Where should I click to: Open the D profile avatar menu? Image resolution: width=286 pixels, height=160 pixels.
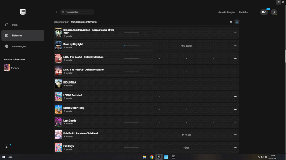coord(273,12)
